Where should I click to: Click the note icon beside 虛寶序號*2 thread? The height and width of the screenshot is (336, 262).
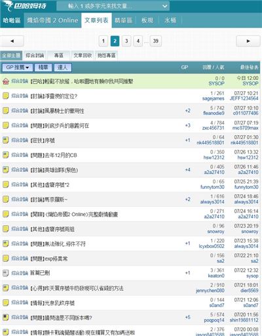[6, 184]
